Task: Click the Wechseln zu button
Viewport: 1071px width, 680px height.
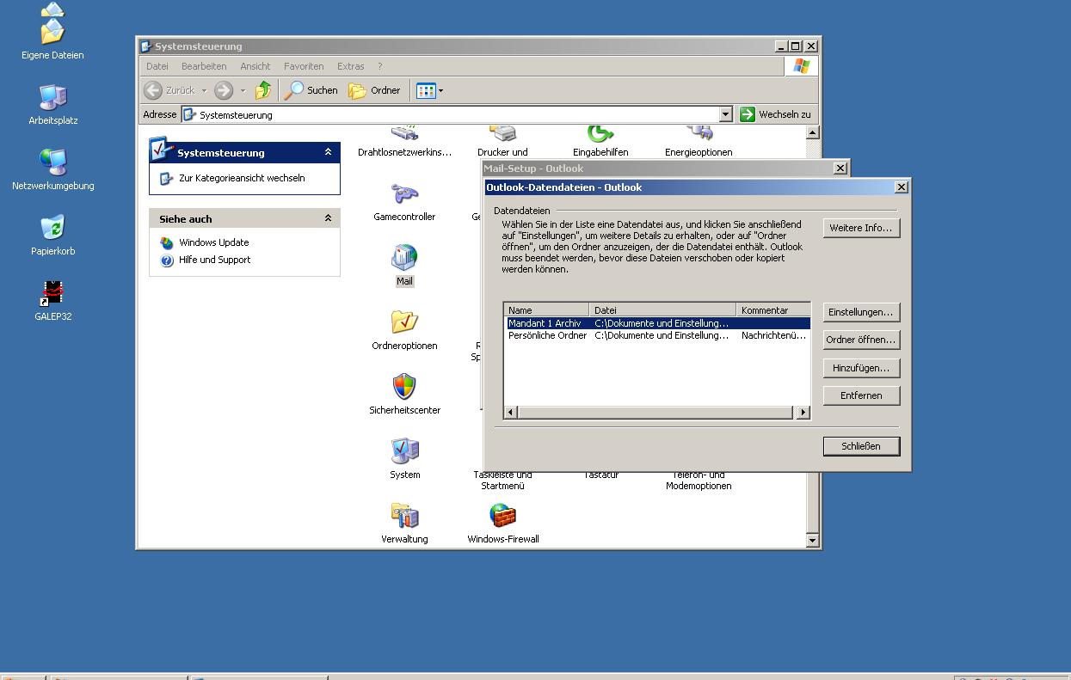Action: click(775, 114)
